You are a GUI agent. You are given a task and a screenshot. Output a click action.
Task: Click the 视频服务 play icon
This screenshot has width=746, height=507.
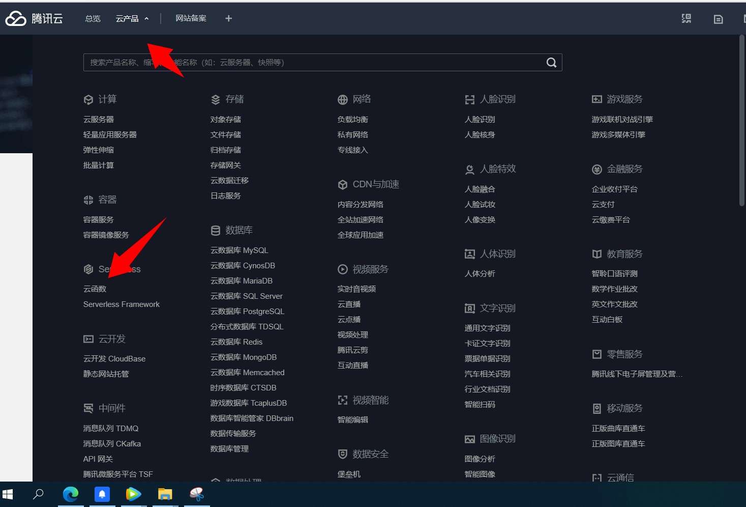point(343,269)
